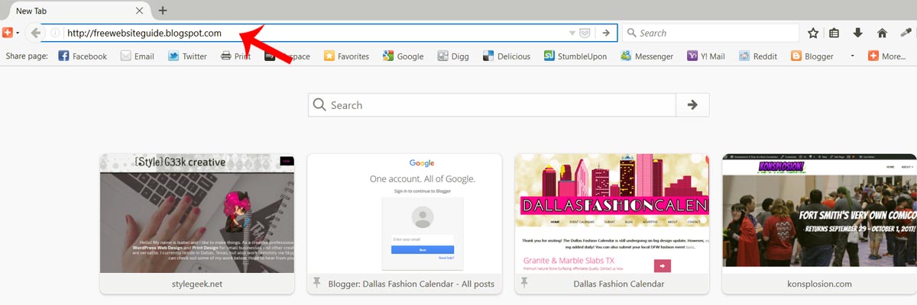The height and width of the screenshot is (305, 917).
Task: Go back with the browser back arrow
Action: 35,33
